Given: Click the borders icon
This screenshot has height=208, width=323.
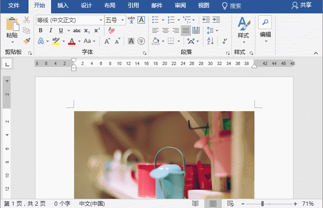Looking at the screenshot, I should click(x=171, y=41).
